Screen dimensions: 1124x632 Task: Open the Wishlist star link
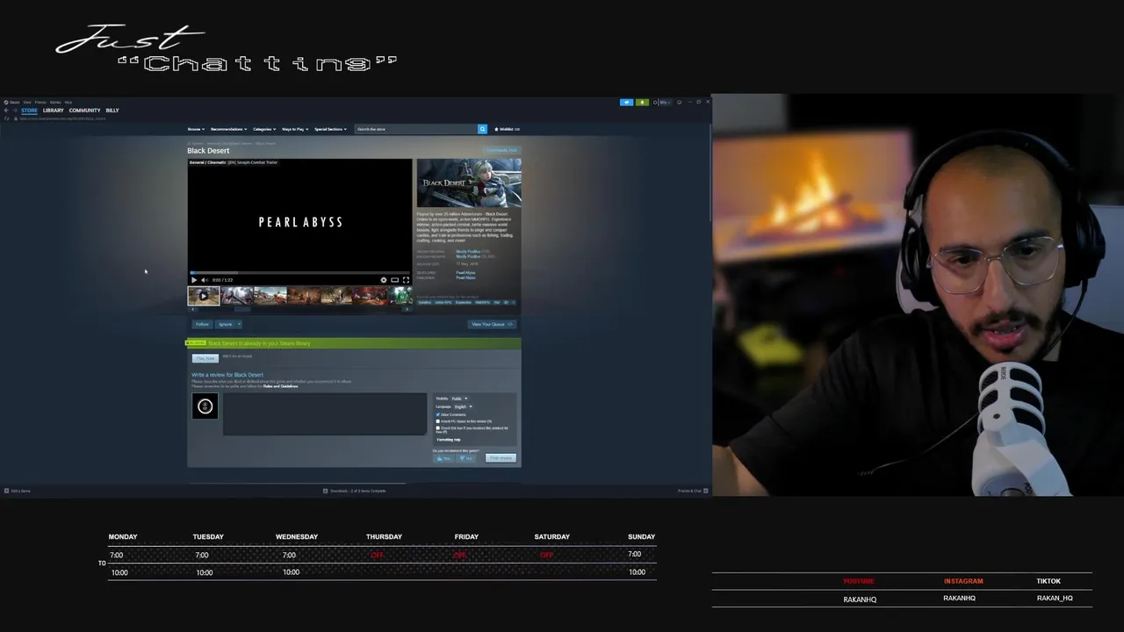tap(507, 129)
